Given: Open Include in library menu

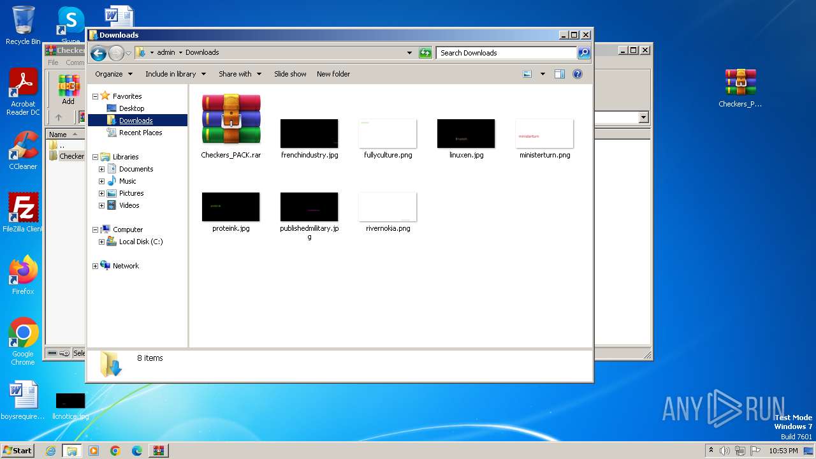Looking at the screenshot, I should (x=175, y=74).
